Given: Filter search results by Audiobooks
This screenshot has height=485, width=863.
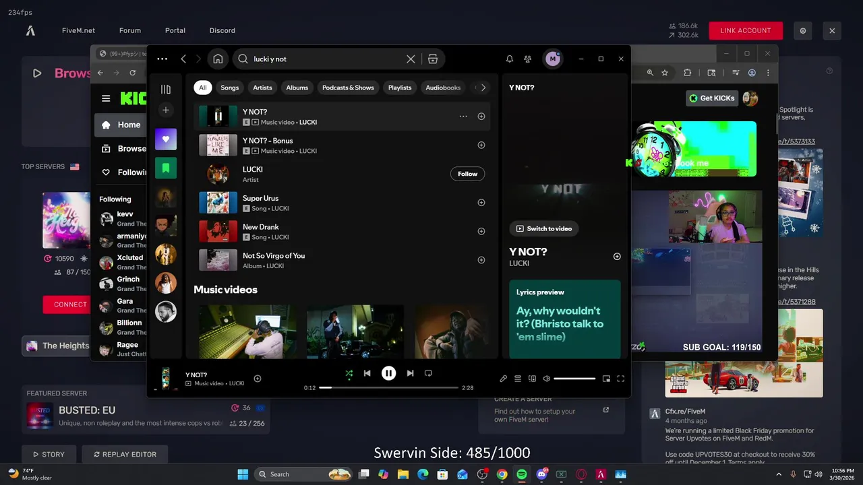Looking at the screenshot, I should click(x=443, y=88).
